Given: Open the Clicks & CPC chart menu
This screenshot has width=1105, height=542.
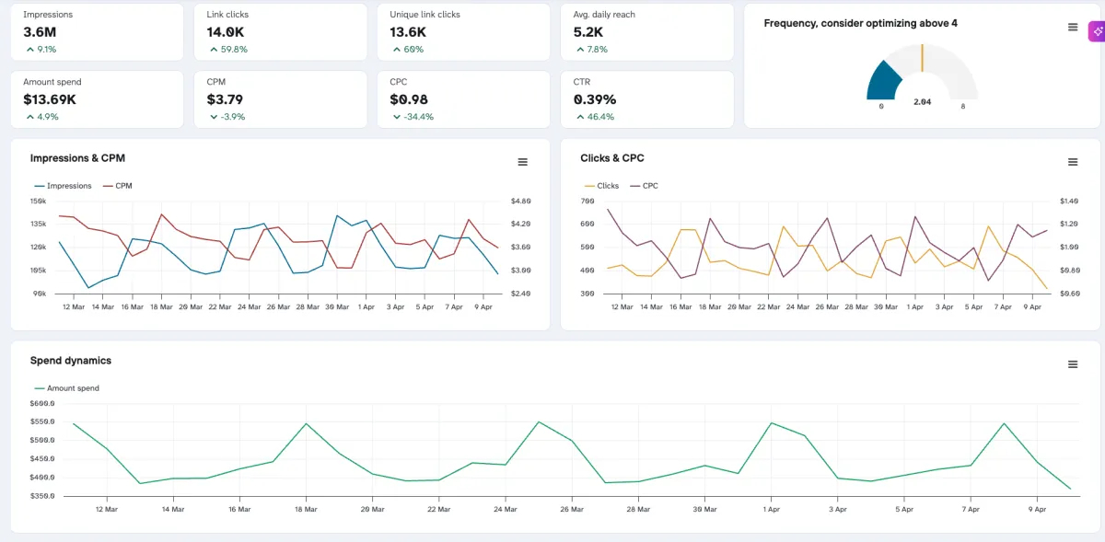Looking at the screenshot, I should coord(1073,162).
